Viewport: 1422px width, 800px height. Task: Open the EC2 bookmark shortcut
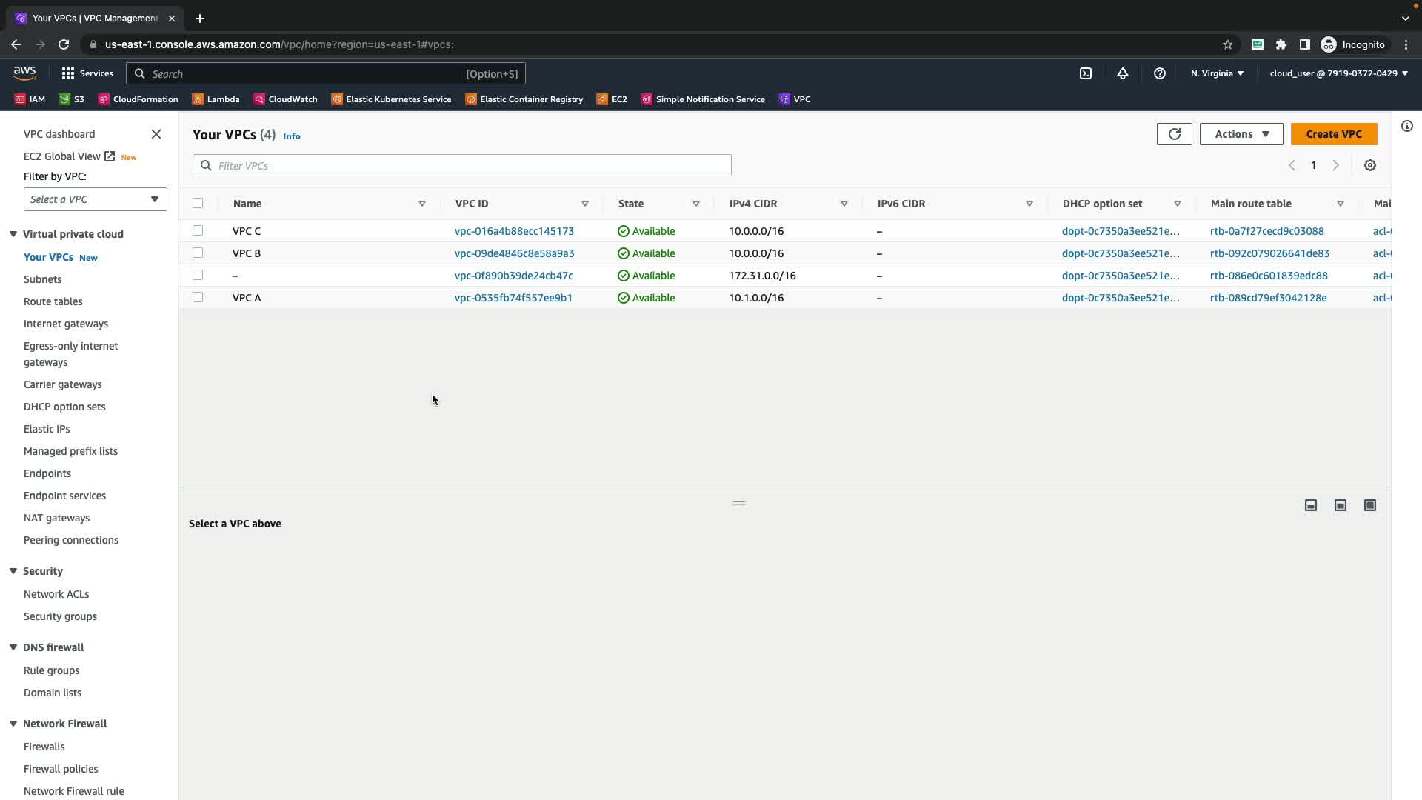point(612,99)
